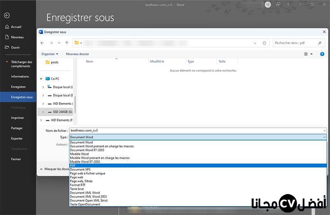Select Ce PC in navigation tree

tap(53, 79)
